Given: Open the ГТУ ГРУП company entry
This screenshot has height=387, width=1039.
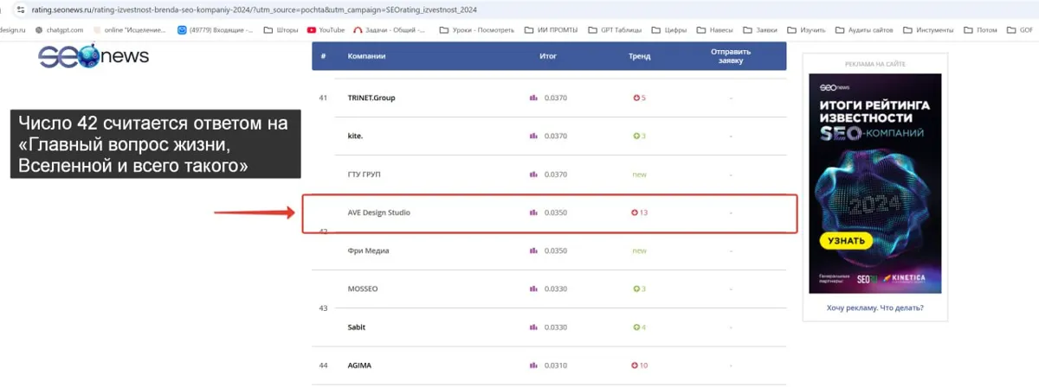Looking at the screenshot, I should click(364, 174).
